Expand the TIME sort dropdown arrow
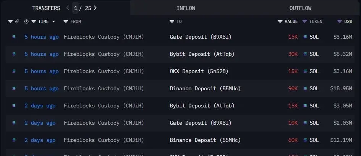This screenshot has width=361, height=156. (53, 21)
